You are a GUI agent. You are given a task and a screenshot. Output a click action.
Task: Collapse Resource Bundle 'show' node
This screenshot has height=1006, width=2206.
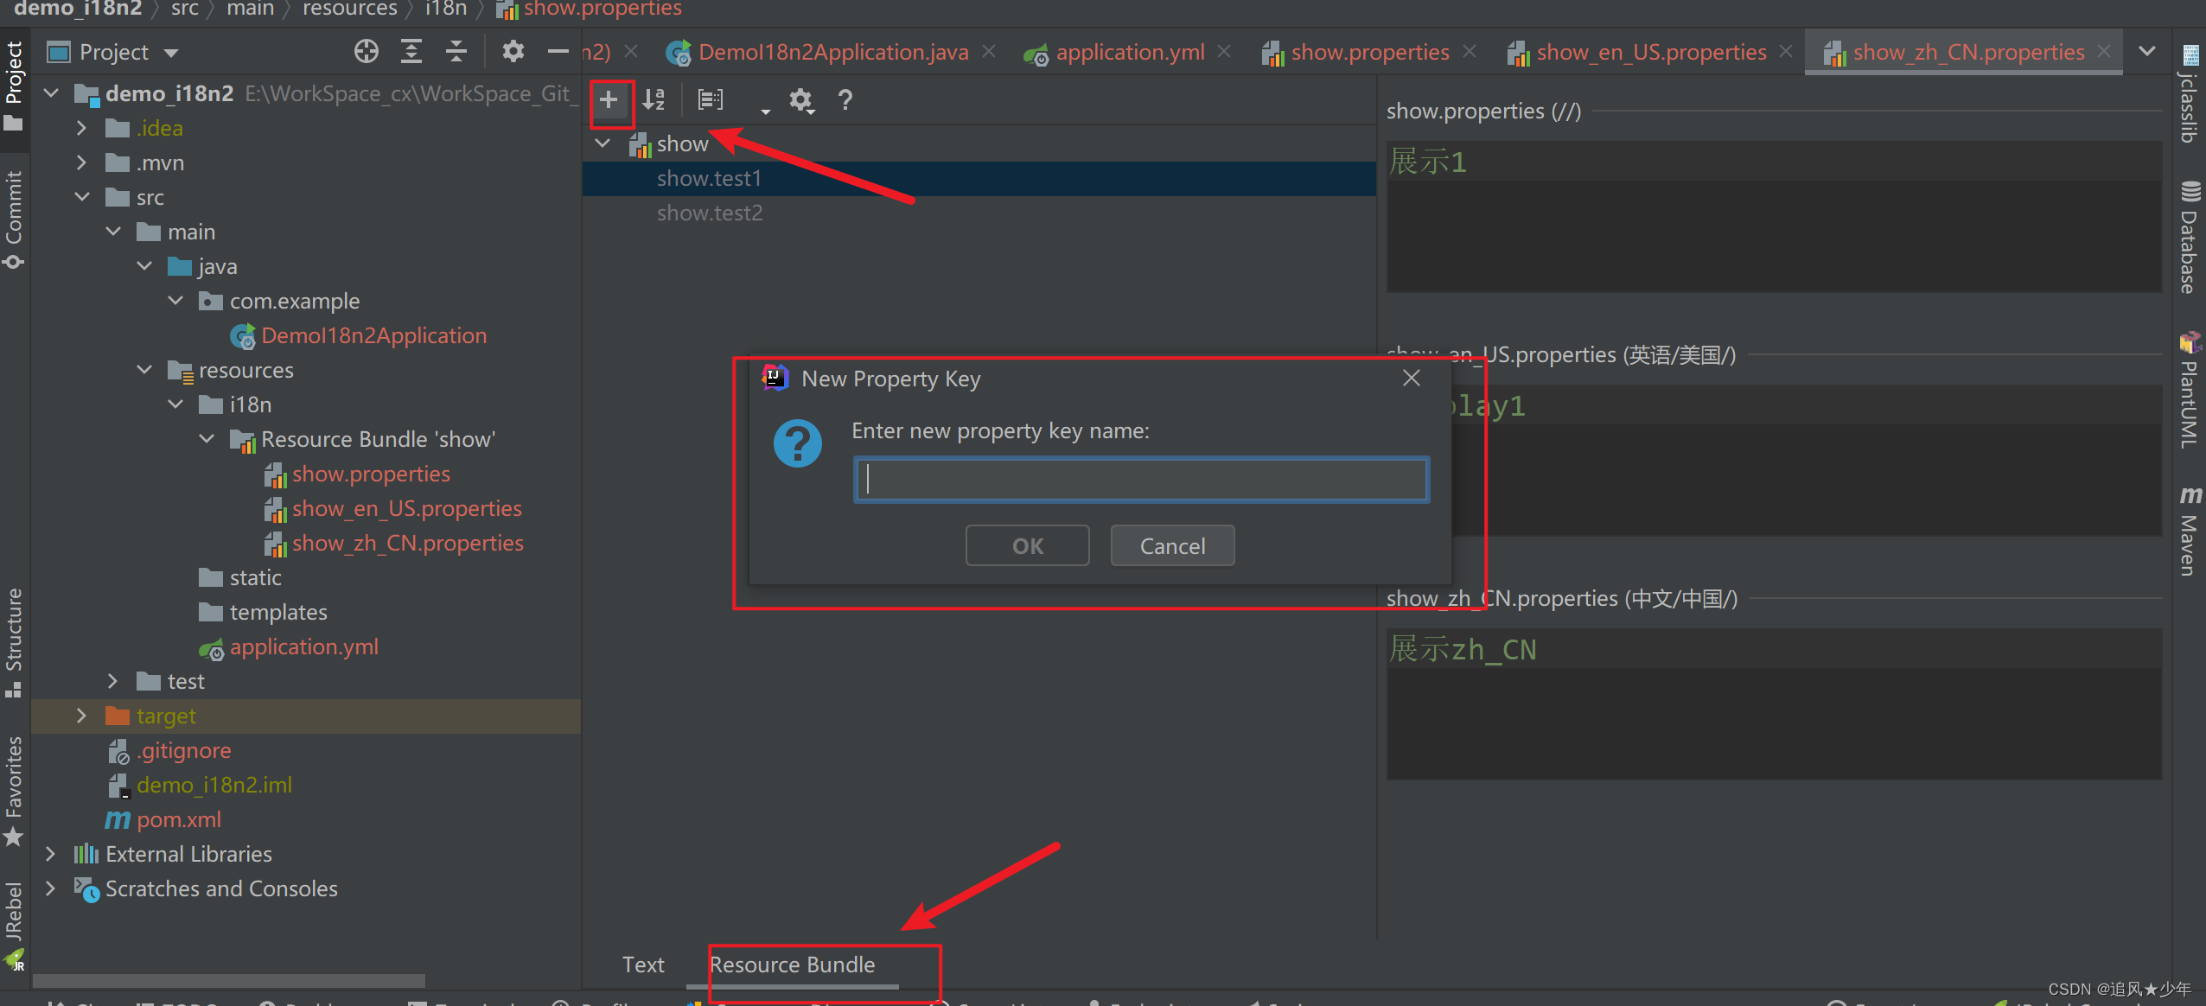coord(207,439)
